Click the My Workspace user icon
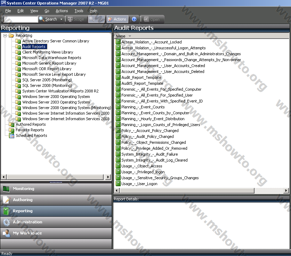The width and height of the screenshot is (291, 256). pyautogui.click(x=7, y=233)
